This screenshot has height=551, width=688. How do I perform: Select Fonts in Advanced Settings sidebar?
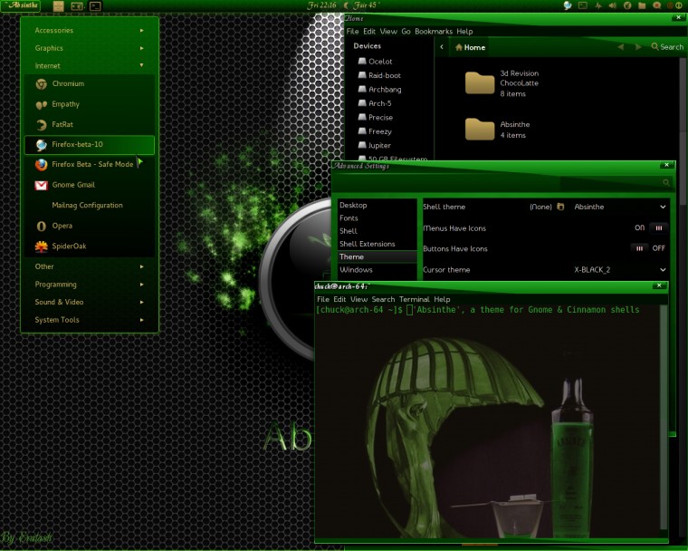pyautogui.click(x=377, y=217)
